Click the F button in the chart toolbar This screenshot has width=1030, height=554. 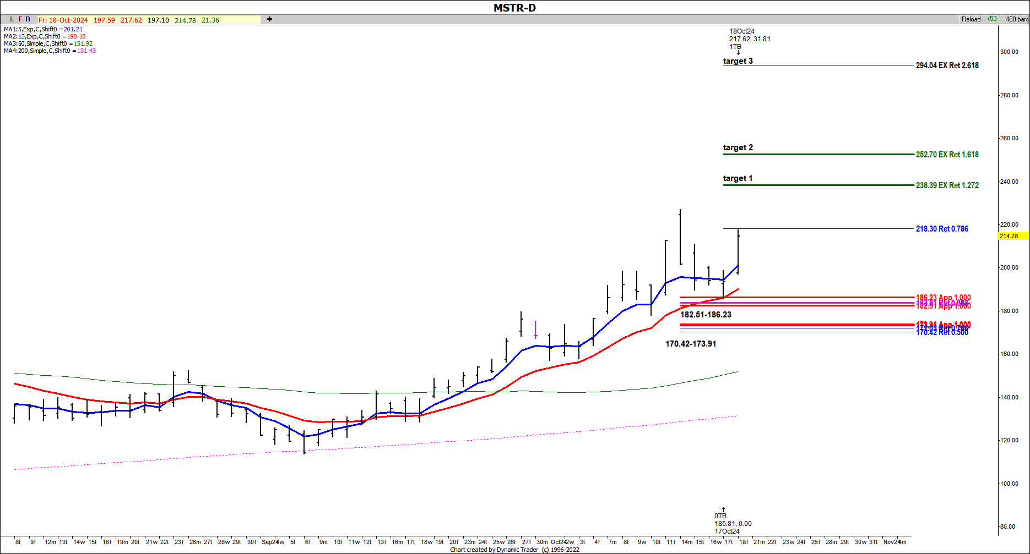coord(20,19)
